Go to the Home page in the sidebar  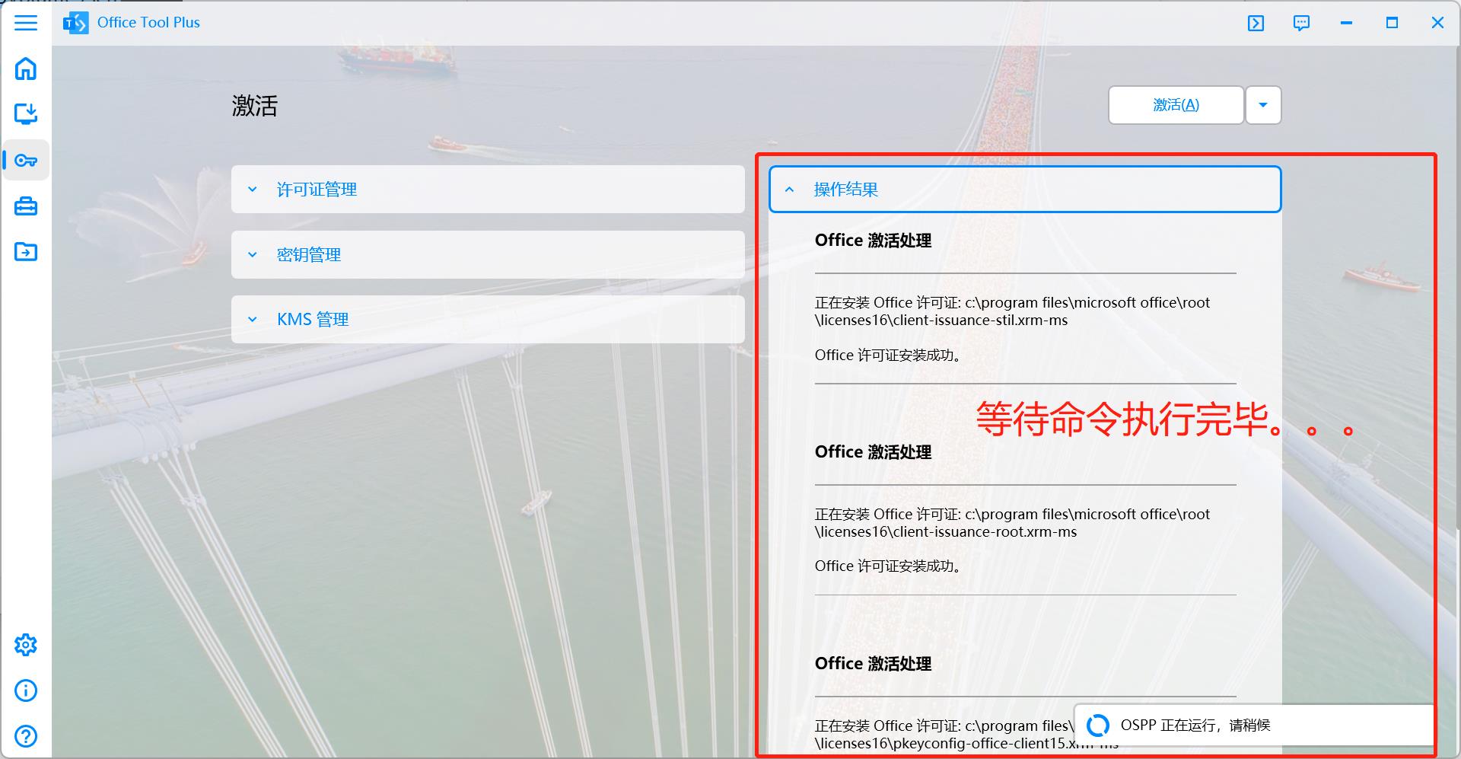pos(26,69)
